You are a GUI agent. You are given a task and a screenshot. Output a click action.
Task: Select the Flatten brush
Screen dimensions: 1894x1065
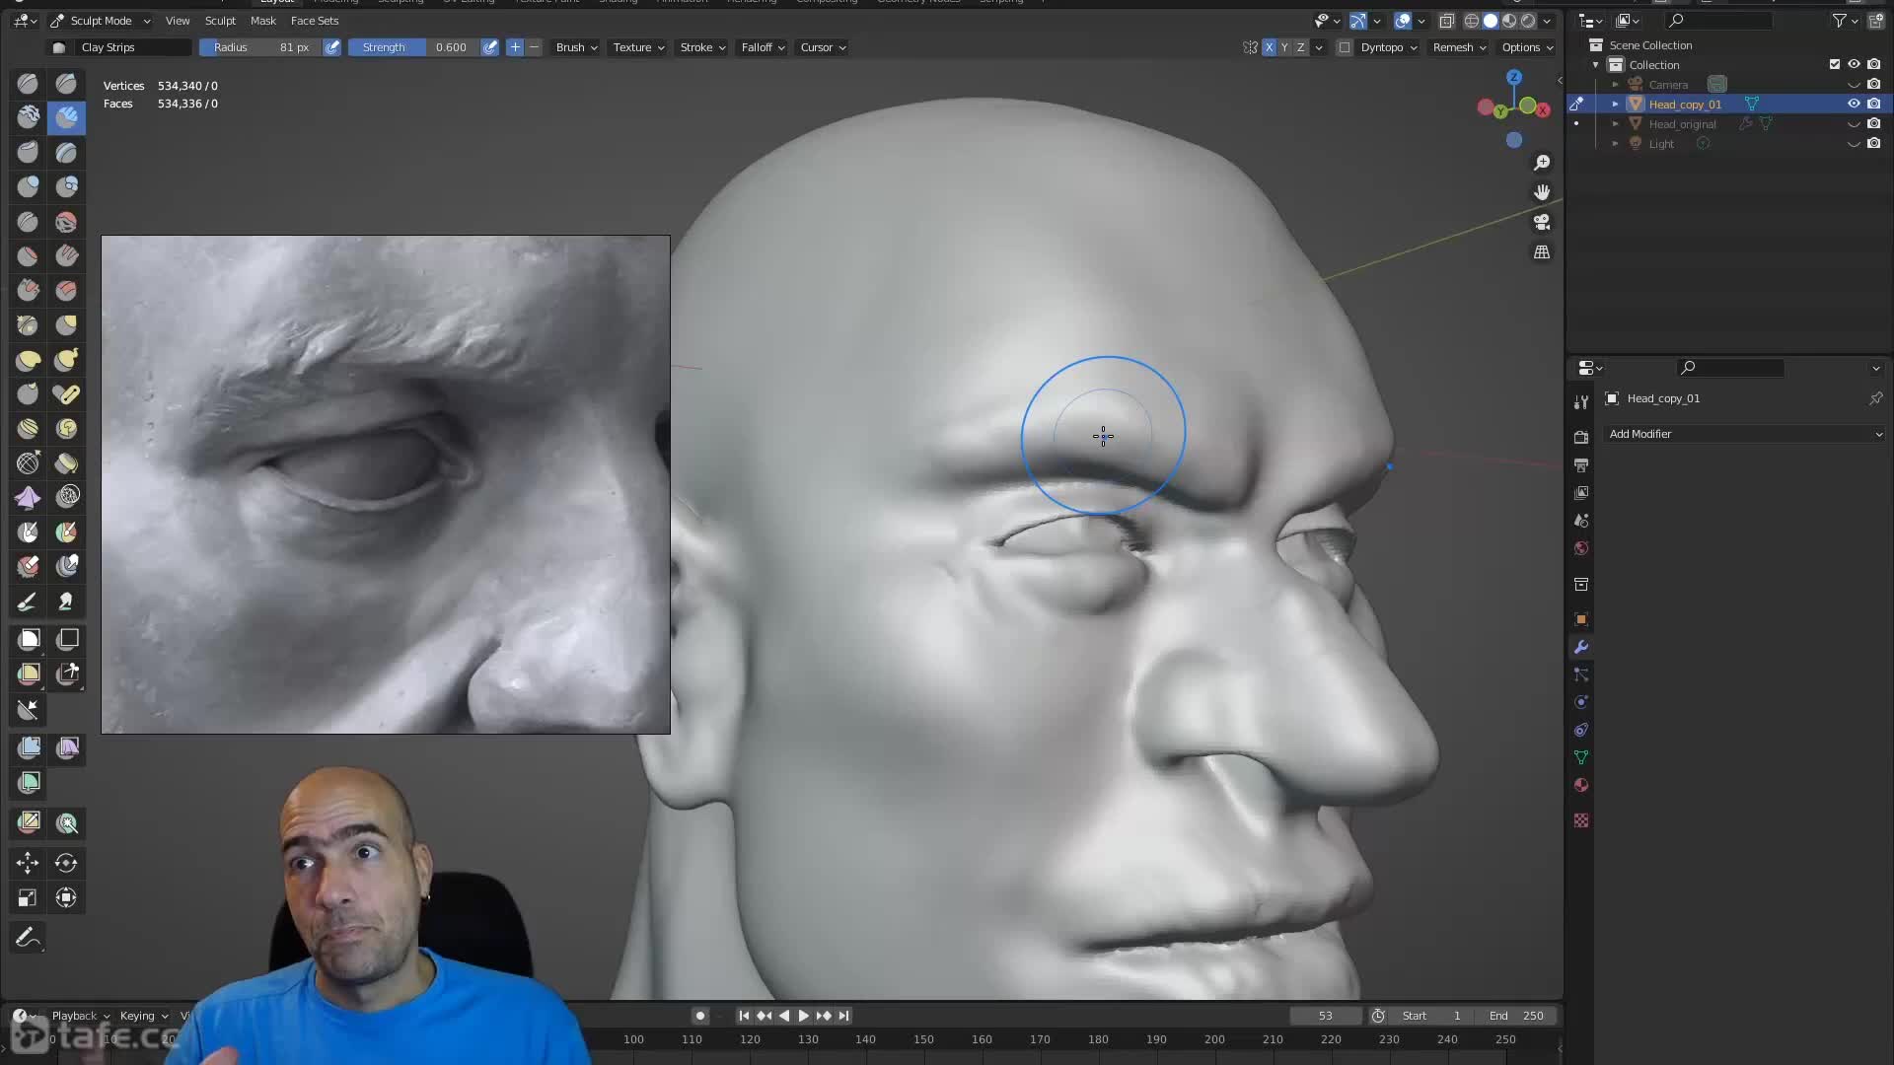[28, 256]
